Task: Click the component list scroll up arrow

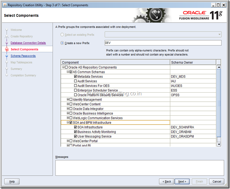Action: click(219, 67)
